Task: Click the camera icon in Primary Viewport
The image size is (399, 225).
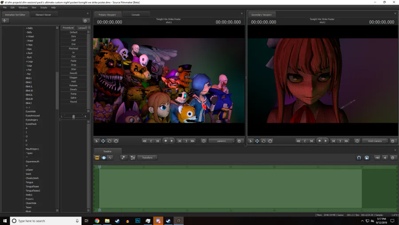Action: [x=203, y=141]
